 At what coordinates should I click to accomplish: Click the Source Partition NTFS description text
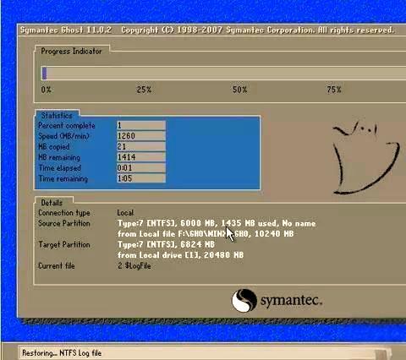217,223
